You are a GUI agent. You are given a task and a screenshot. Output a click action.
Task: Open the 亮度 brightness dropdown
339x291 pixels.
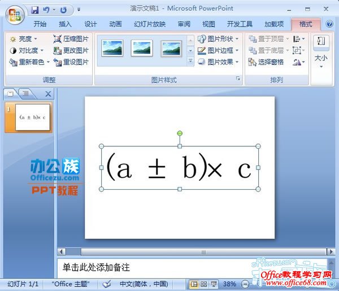pyautogui.click(x=23, y=39)
